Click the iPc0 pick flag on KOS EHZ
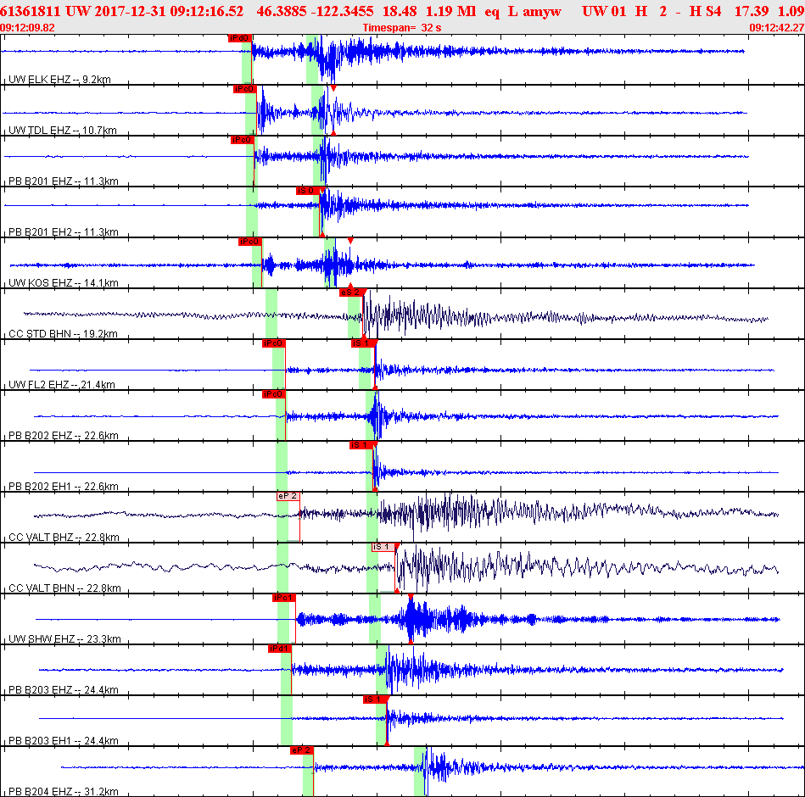Image resolution: width=805 pixels, height=797 pixels. tap(250, 241)
